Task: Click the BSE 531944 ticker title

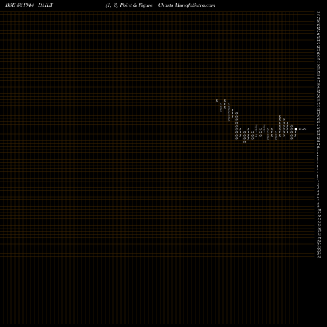Action: pyautogui.click(x=20, y=5)
